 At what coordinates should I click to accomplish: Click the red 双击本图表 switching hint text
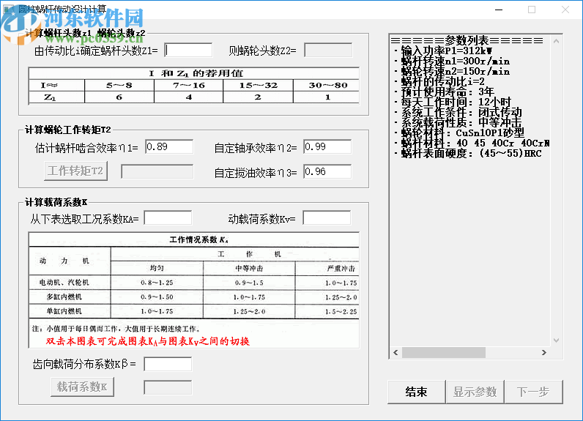click(148, 341)
